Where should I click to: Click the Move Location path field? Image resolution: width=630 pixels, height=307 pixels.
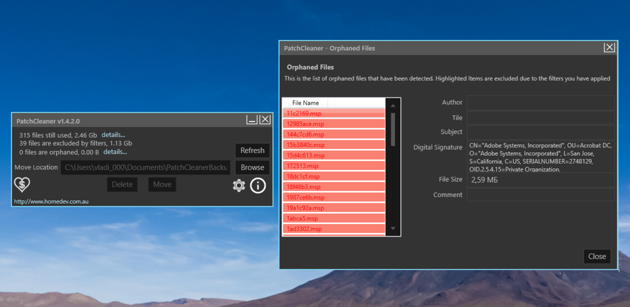pos(145,167)
